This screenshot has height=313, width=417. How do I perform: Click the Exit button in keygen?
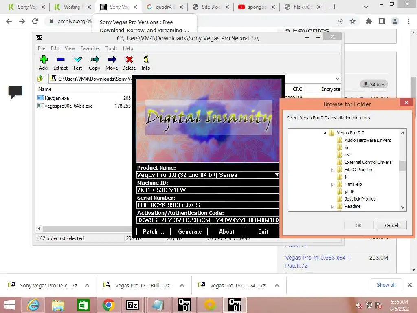point(263,231)
